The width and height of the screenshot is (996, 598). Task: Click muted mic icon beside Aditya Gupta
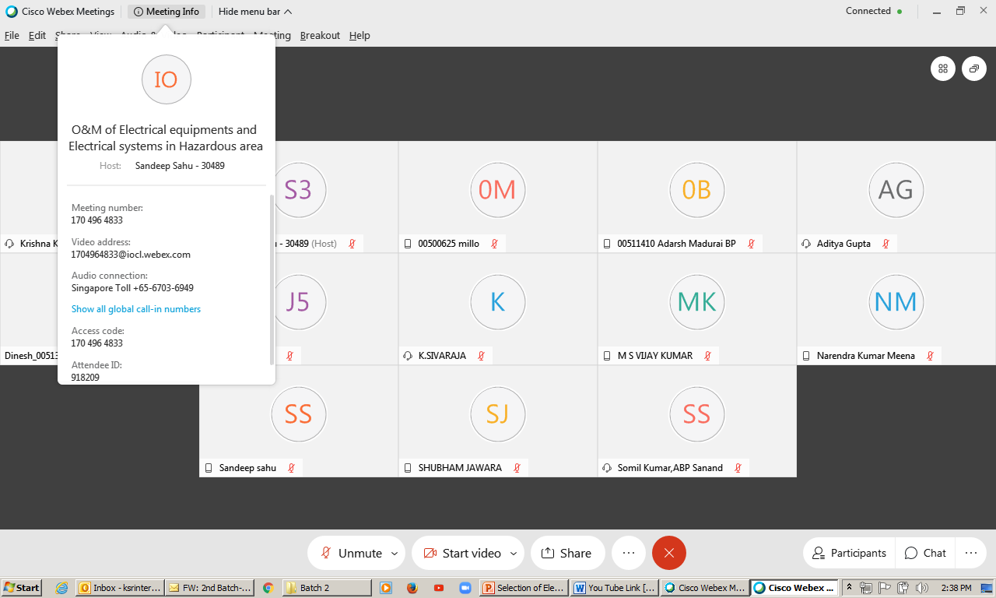(886, 244)
